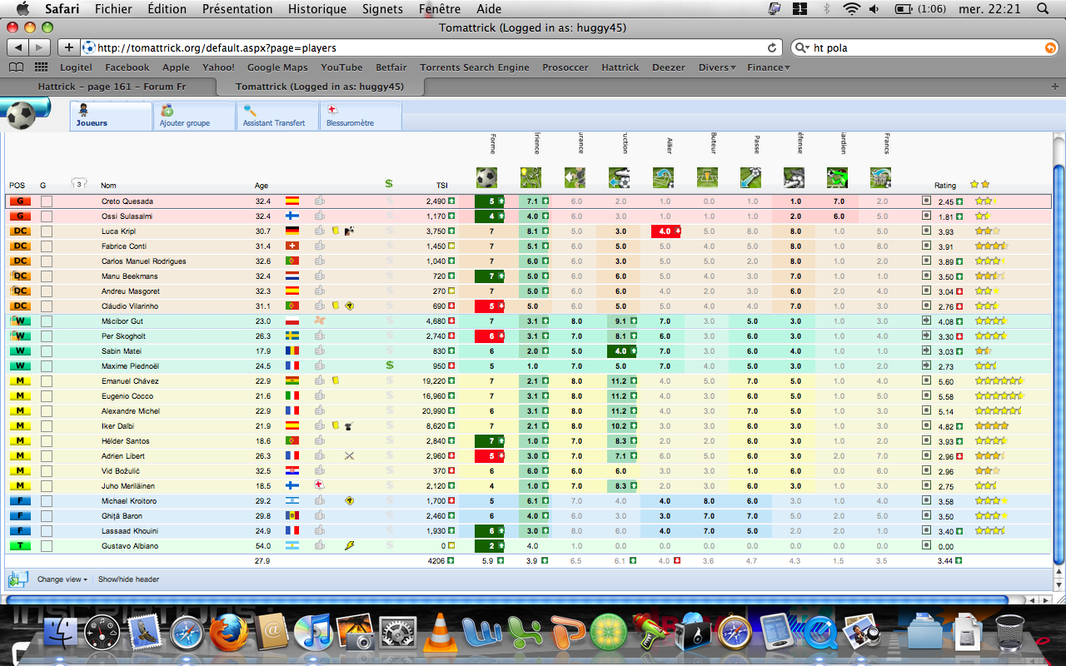Image resolution: width=1066 pixels, height=666 pixels.
Task: Expand the Finance bookmarks folder
Action: click(x=768, y=67)
